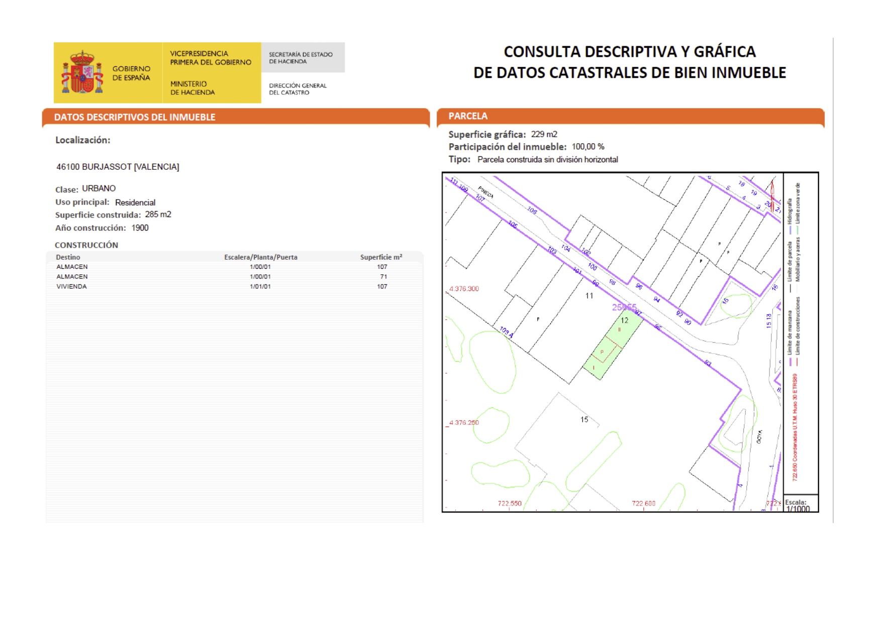Select the PARCELA section header

(x=468, y=116)
